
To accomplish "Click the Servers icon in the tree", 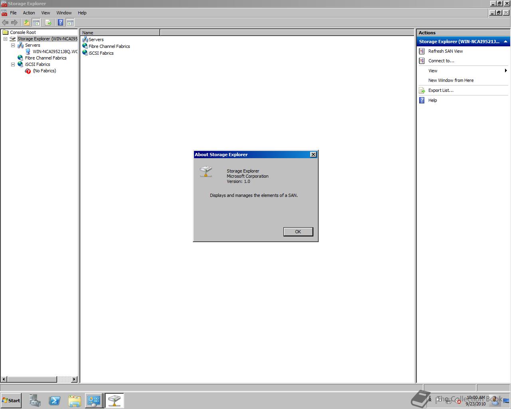I will pos(20,45).
